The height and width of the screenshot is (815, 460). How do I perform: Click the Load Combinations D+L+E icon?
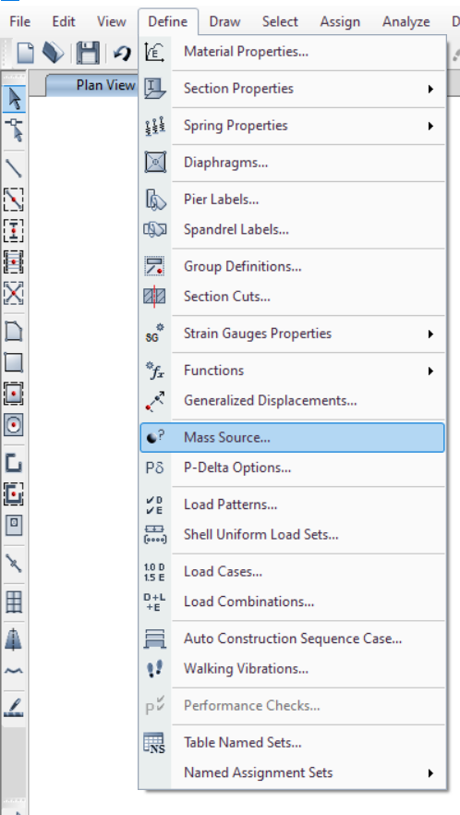point(155,602)
